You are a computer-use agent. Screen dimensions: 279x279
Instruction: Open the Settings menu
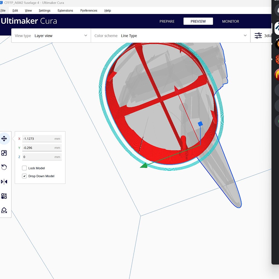[44, 11]
